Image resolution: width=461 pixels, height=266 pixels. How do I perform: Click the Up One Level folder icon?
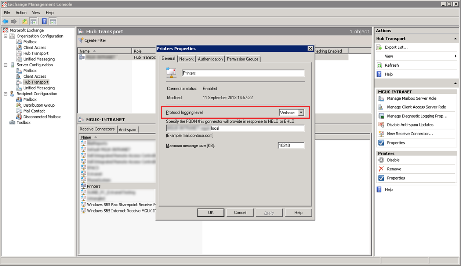[x=25, y=22]
